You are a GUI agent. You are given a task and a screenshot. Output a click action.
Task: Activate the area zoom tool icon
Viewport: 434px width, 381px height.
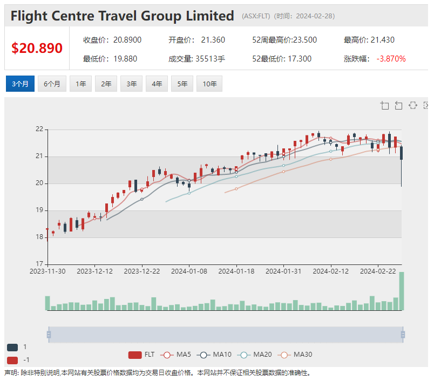tap(385, 105)
